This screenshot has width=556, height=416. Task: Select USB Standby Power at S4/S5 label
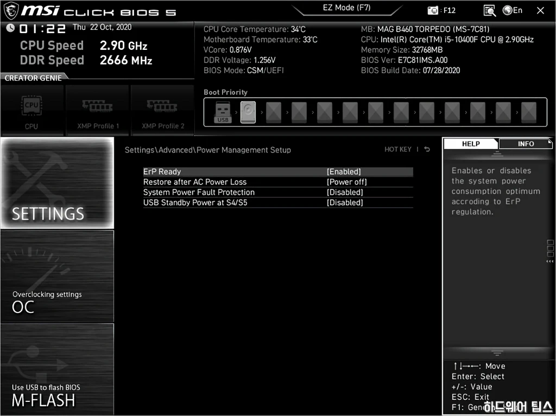coord(195,202)
